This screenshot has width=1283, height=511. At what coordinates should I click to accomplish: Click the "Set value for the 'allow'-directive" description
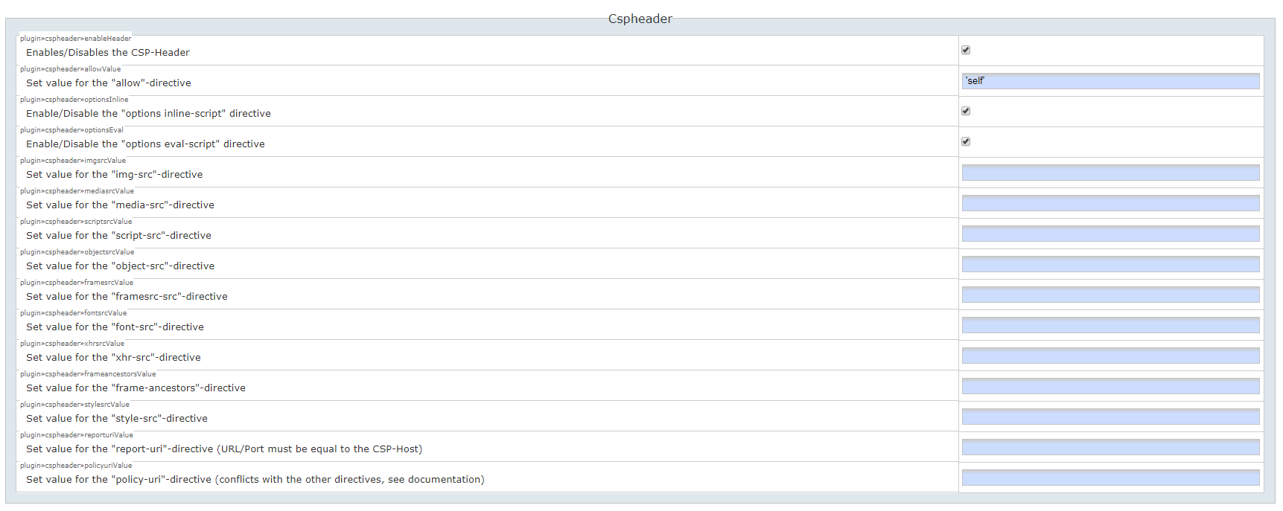coord(109,83)
